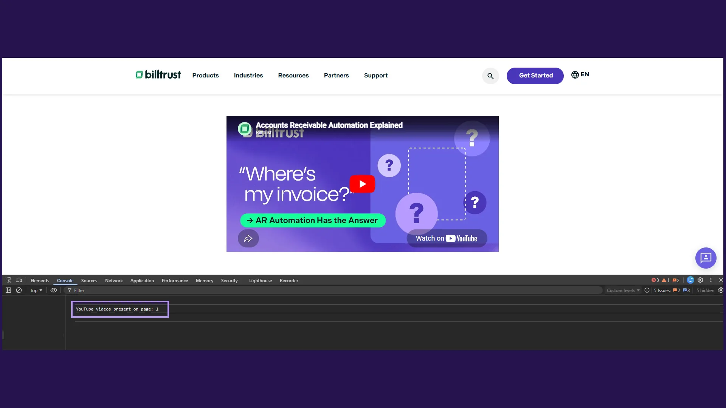Open DevTools three-dot more menu
The height and width of the screenshot is (408, 726).
coord(711,280)
